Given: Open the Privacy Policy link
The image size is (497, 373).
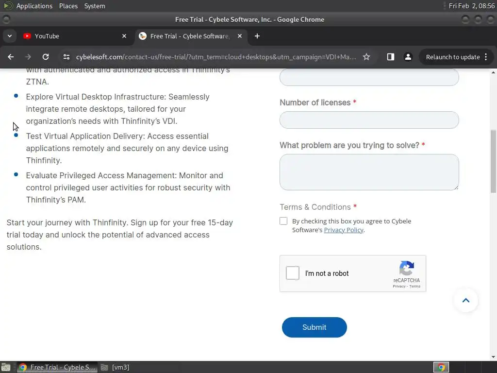Looking at the screenshot, I should pyautogui.click(x=343, y=230).
